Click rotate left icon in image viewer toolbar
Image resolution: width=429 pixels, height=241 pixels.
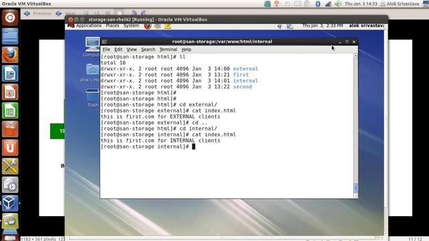pyautogui.click(x=134, y=13)
